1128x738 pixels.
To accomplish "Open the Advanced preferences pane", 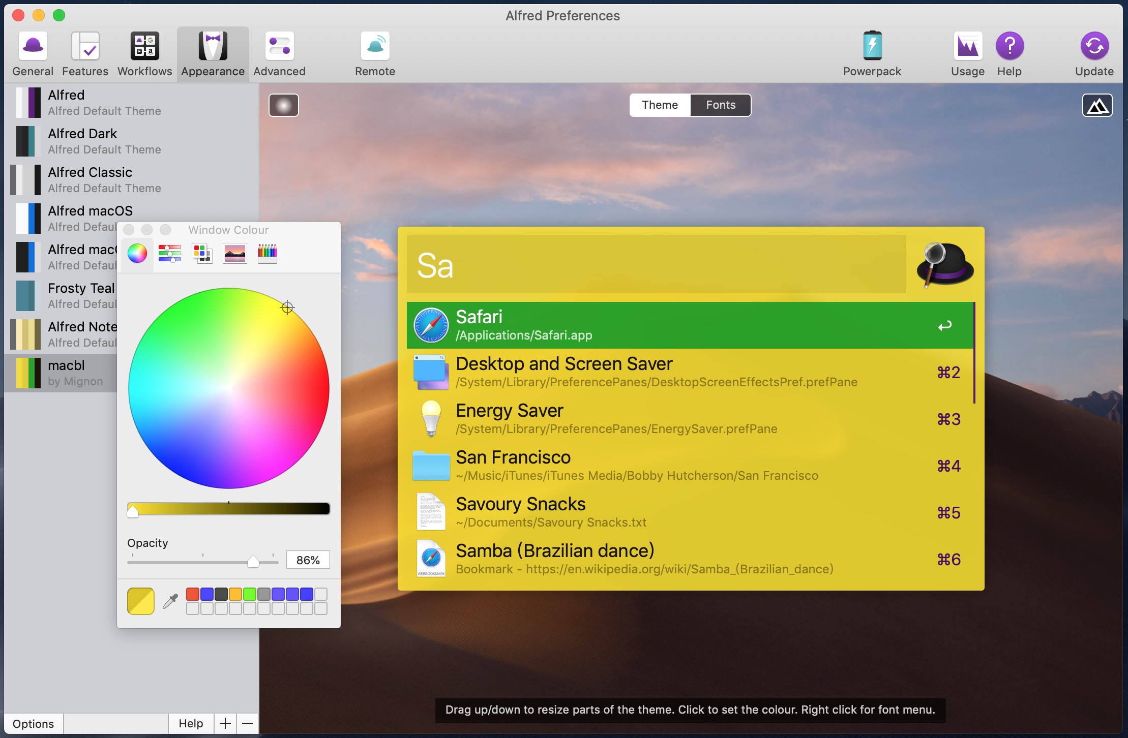I will point(279,54).
